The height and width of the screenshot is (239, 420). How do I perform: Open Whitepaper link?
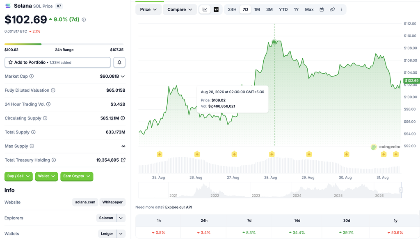pyautogui.click(x=112, y=202)
